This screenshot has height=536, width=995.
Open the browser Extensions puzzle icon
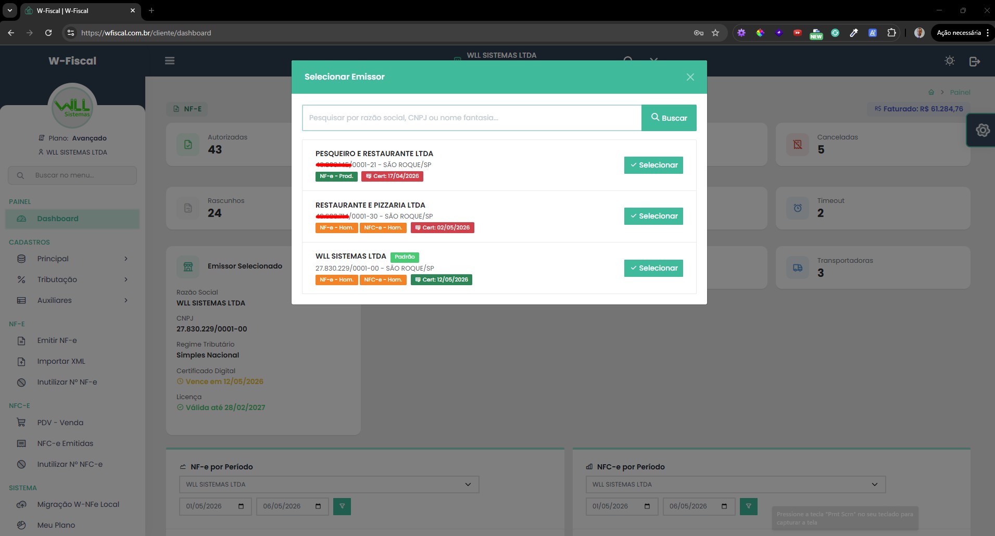(x=891, y=33)
